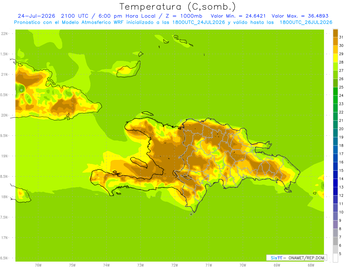Click the legend value "16"

[x=341, y=162]
